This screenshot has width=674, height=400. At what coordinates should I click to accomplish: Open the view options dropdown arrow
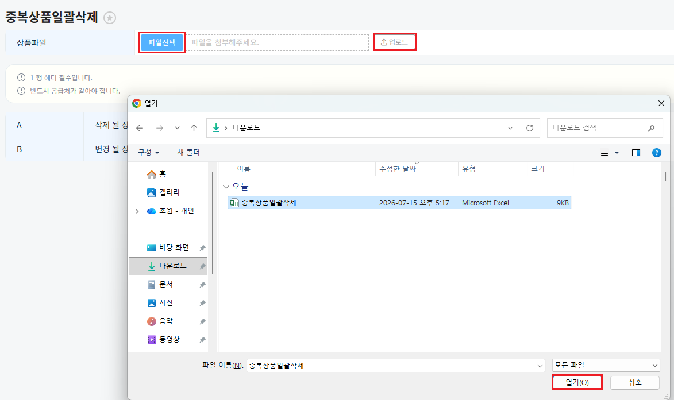click(x=617, y=153)
